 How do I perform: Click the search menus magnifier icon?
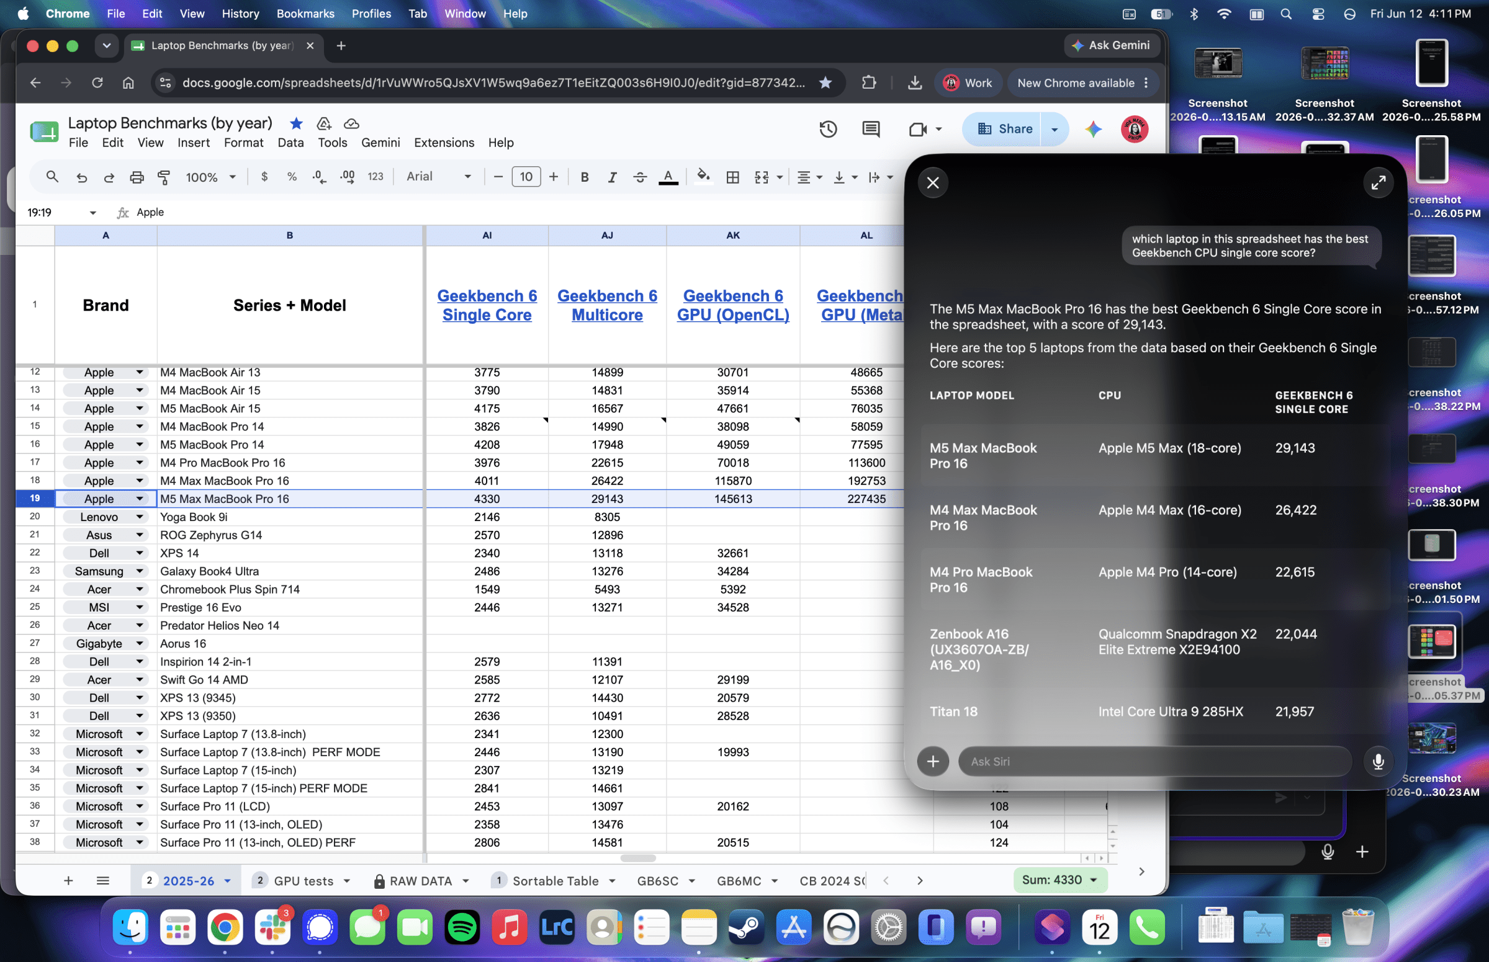53,177
